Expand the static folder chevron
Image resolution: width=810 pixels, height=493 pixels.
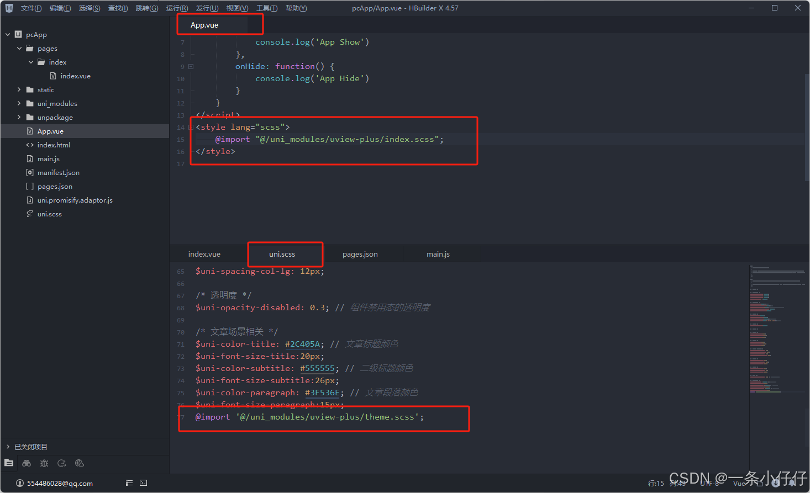pyautogui.click(x=19, y=89)
